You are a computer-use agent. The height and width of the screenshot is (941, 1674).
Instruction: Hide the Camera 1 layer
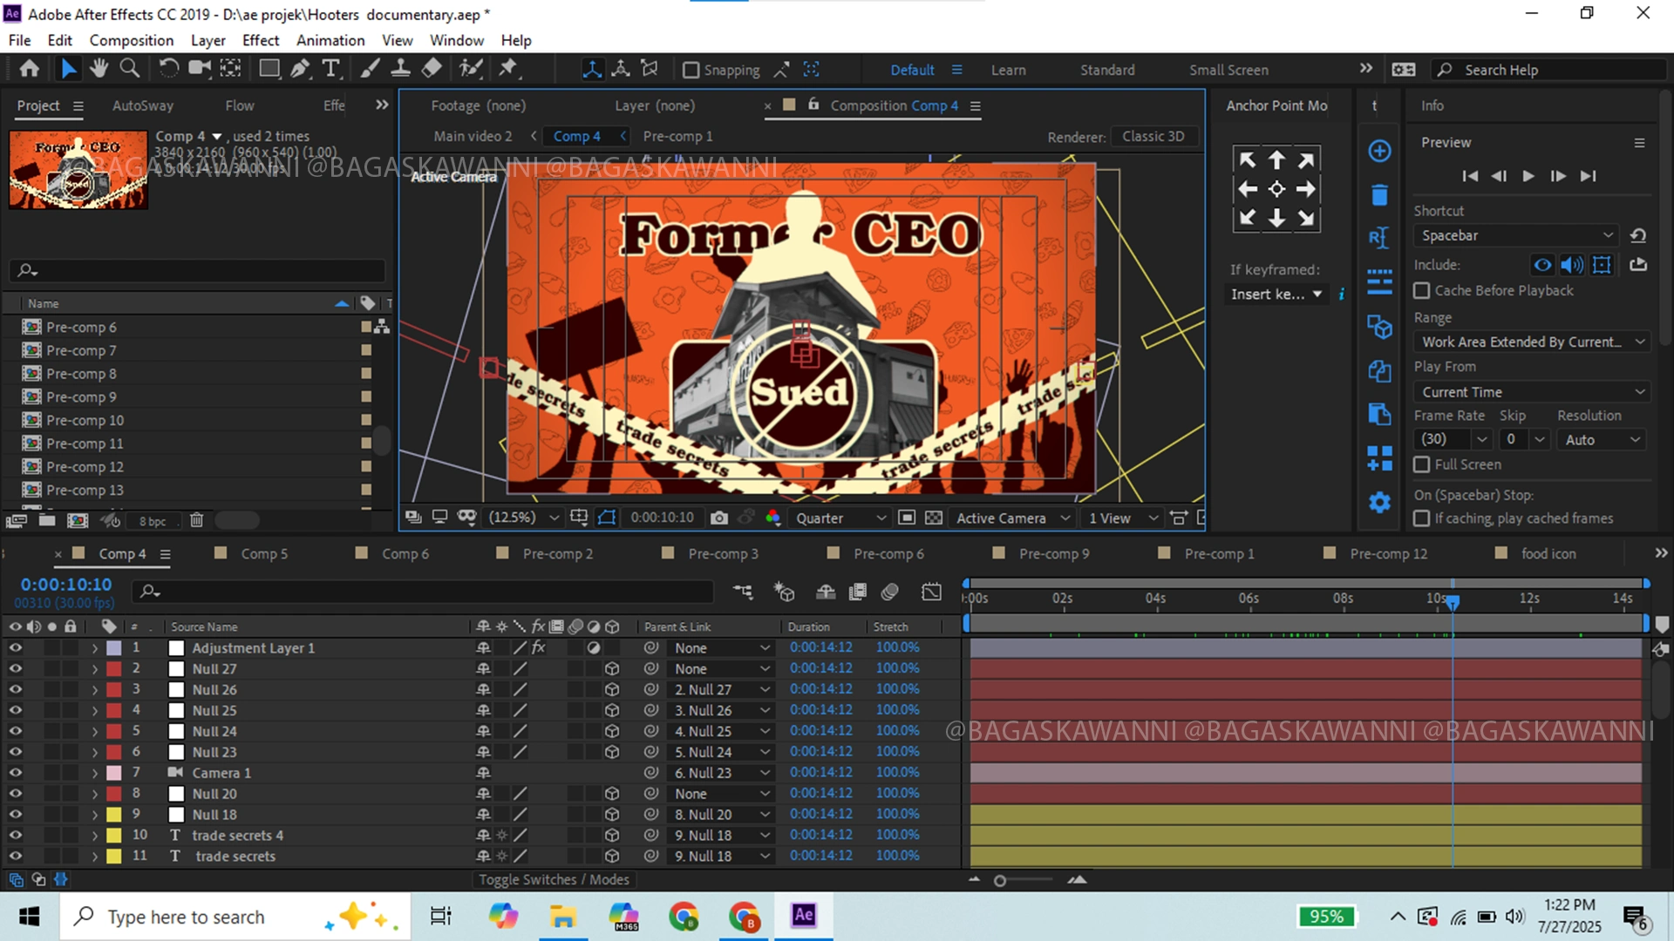15,773
